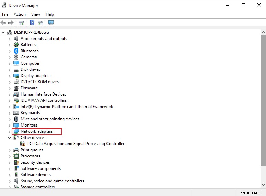Click the Human Interface Devices icon
Viewport: 266px width, 196px height.
point(16,94)
